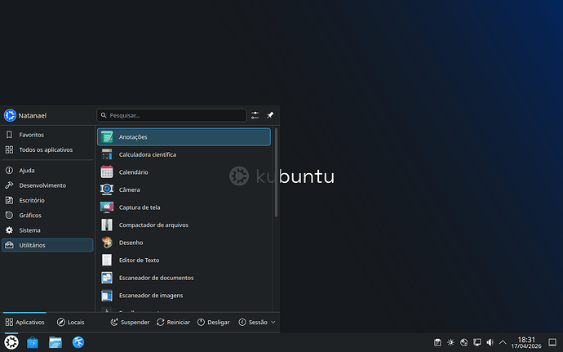This screenshot has width=563, height=352.
Task: Open Dolphin file manager from taskbar
Action: [55, 342]
